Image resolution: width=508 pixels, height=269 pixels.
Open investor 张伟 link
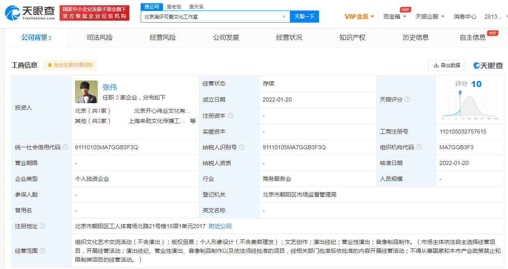(110, 87)
